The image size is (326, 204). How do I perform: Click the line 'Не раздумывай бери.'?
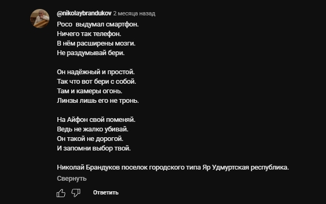tap(91, 53)
